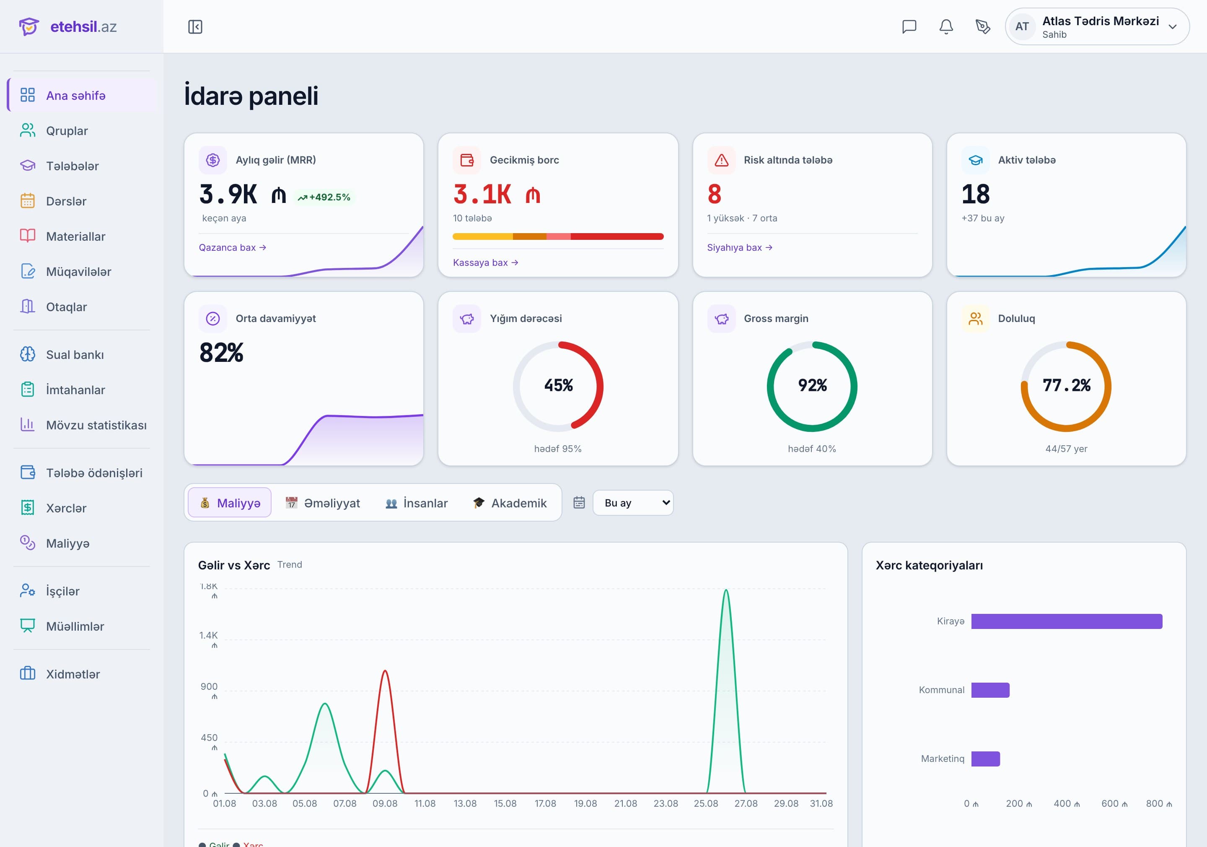Click the AT avatar circle
1207x847 pixels.
[1022, 26]
